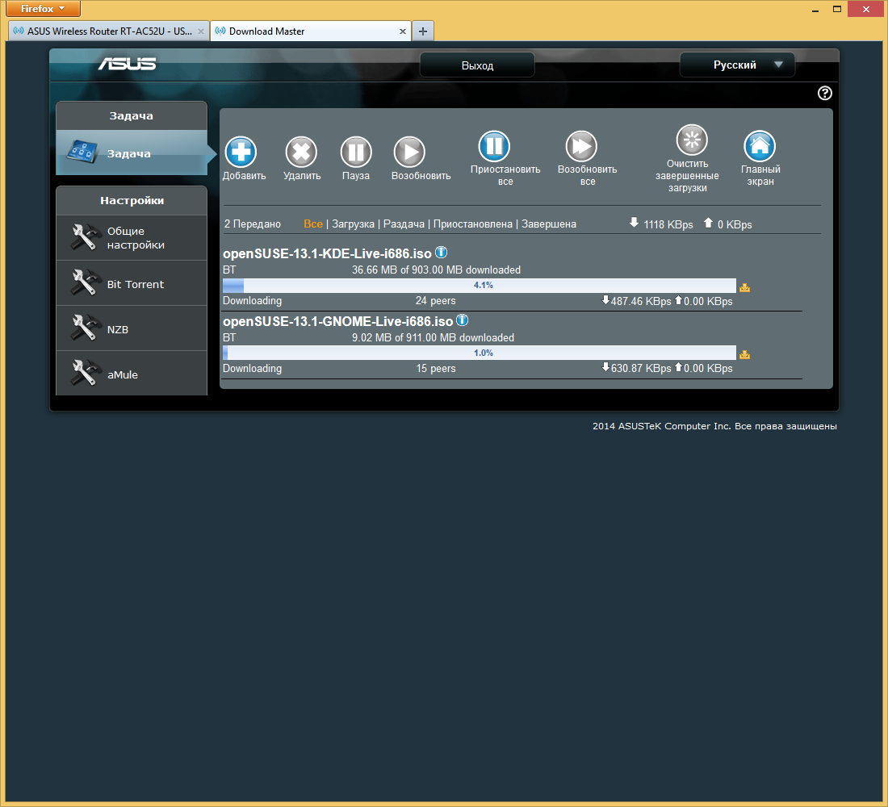Click the Возобновить все resume-all icon
The image size is (888, 807).
click(x=581, y=146)
